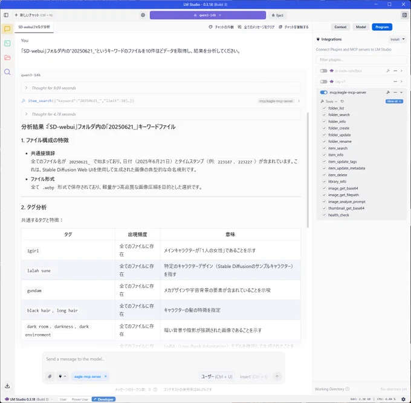Open app settings gear in status bar
411x403 pixels.
click(x=403, y=399)
